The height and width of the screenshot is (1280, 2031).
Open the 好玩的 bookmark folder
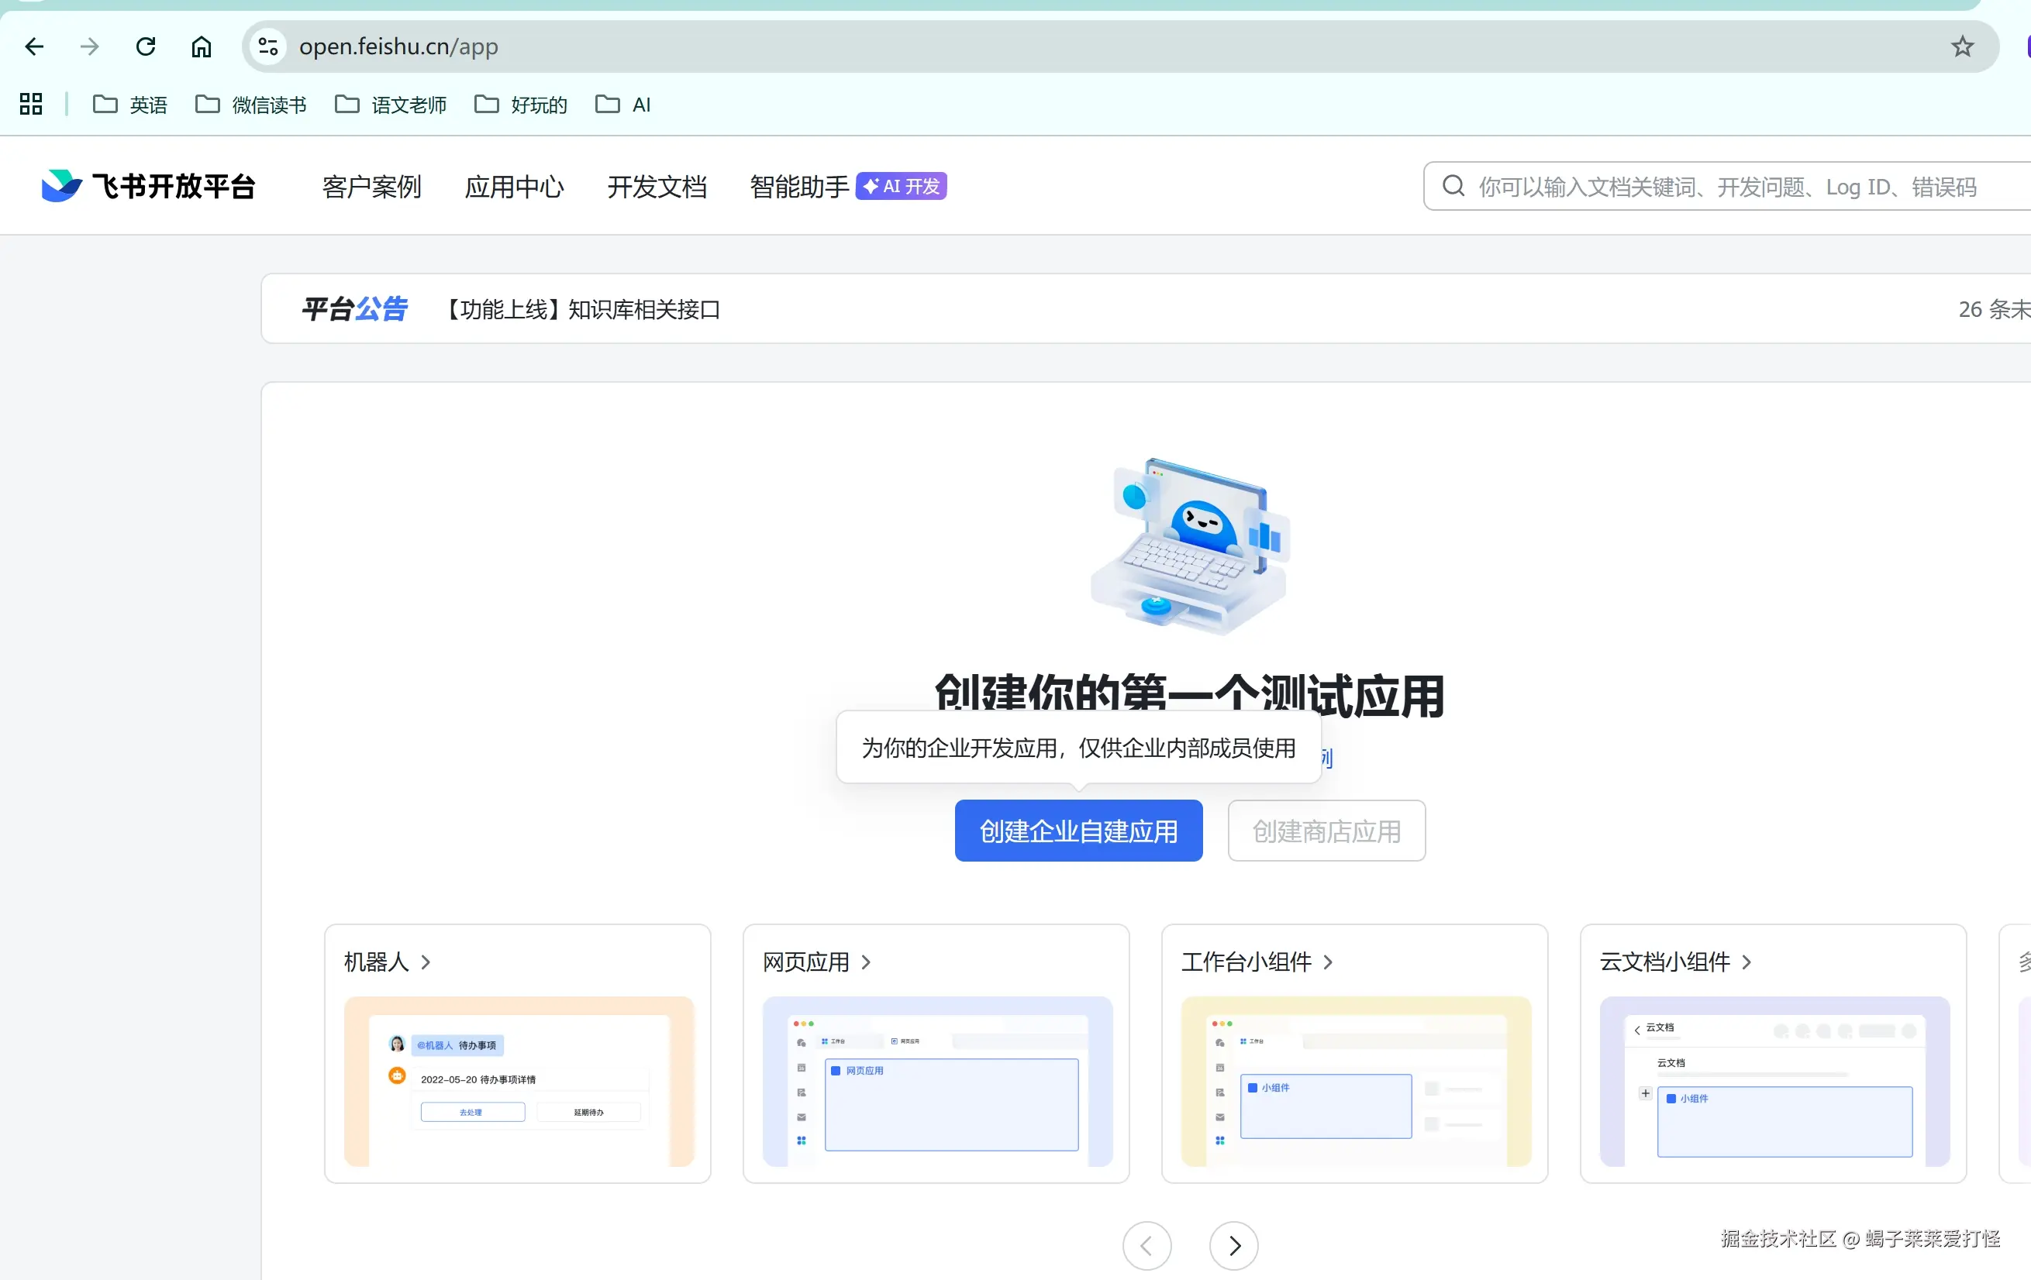point(520,105)
